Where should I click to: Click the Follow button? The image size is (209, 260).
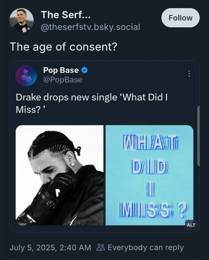click(x=180, y=18)
